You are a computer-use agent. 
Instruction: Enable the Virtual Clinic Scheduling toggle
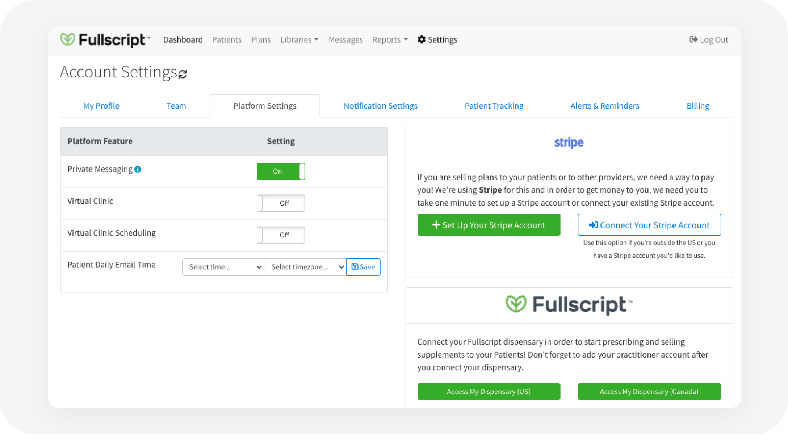click(x=281, y=235)
